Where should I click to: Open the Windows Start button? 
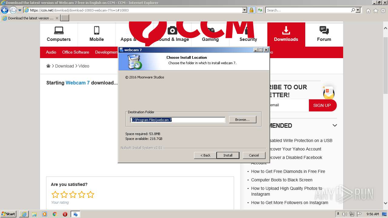[8, 214]
